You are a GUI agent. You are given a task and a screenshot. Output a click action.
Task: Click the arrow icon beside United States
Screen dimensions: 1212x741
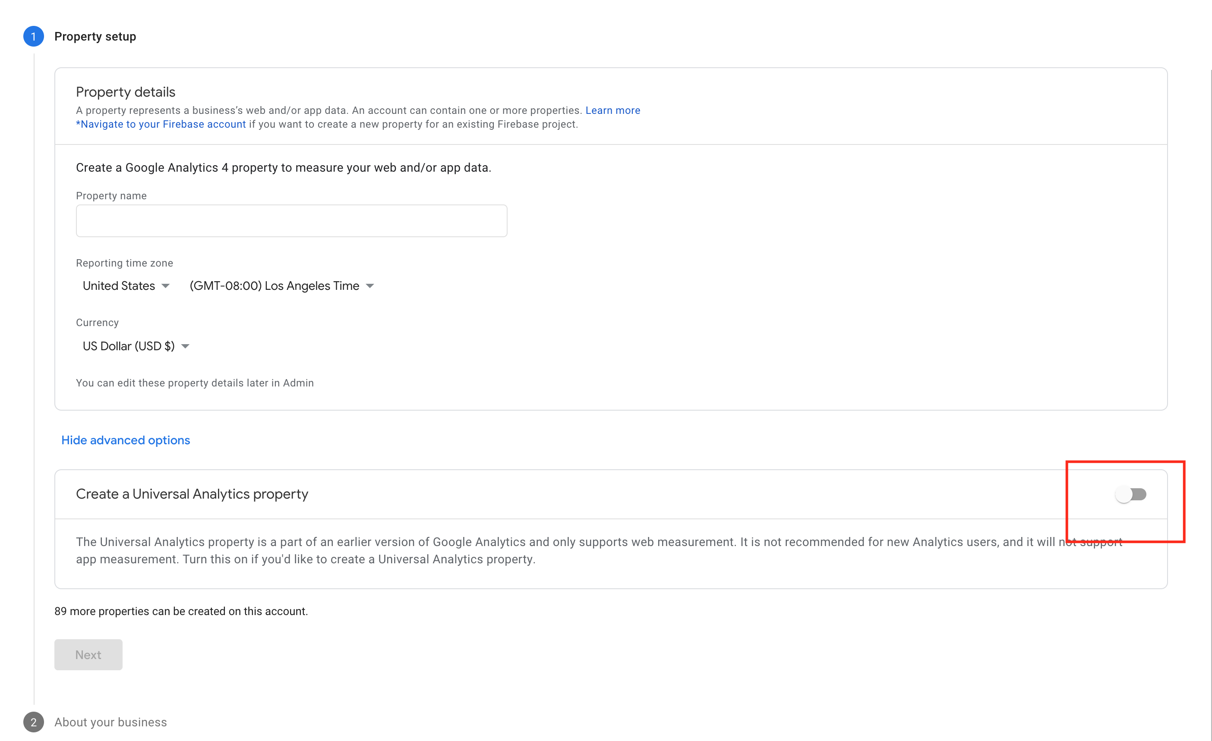point(166,286)
